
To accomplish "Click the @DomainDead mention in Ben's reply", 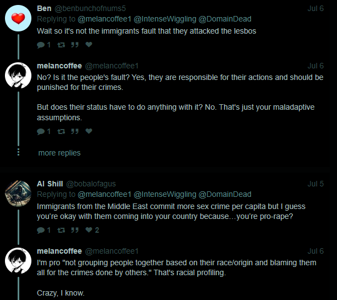I will pos(225,19).
